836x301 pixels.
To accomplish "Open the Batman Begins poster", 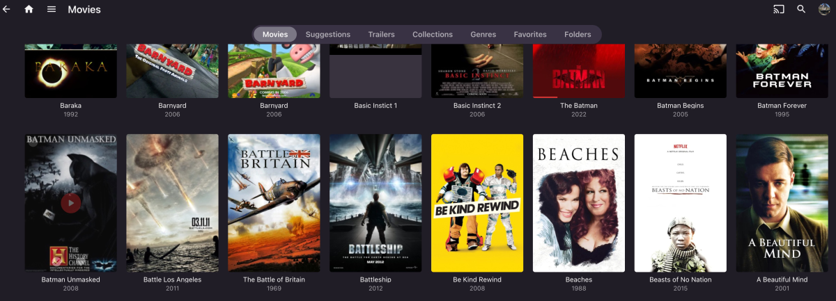I will 681,71.
